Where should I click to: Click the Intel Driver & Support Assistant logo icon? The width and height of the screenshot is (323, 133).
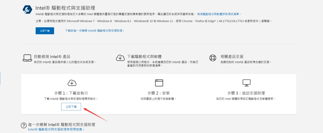pos(27,9)
